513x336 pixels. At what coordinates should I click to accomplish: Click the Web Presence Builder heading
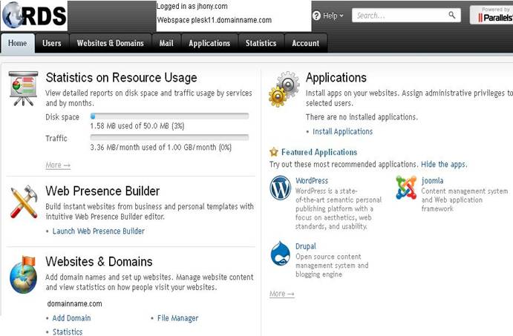coord(102,191)
